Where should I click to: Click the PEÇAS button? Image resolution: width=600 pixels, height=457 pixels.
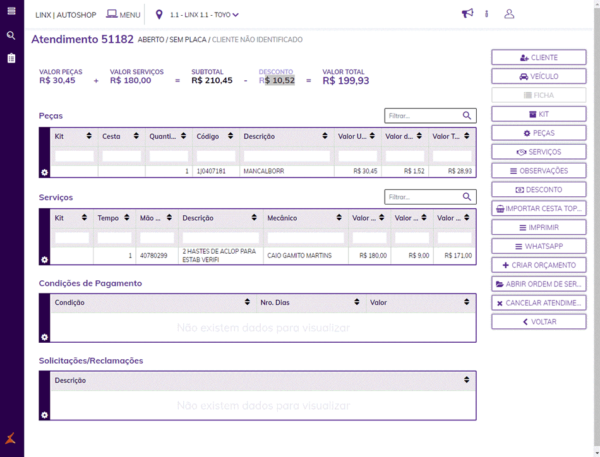click(x=539, y=133)
